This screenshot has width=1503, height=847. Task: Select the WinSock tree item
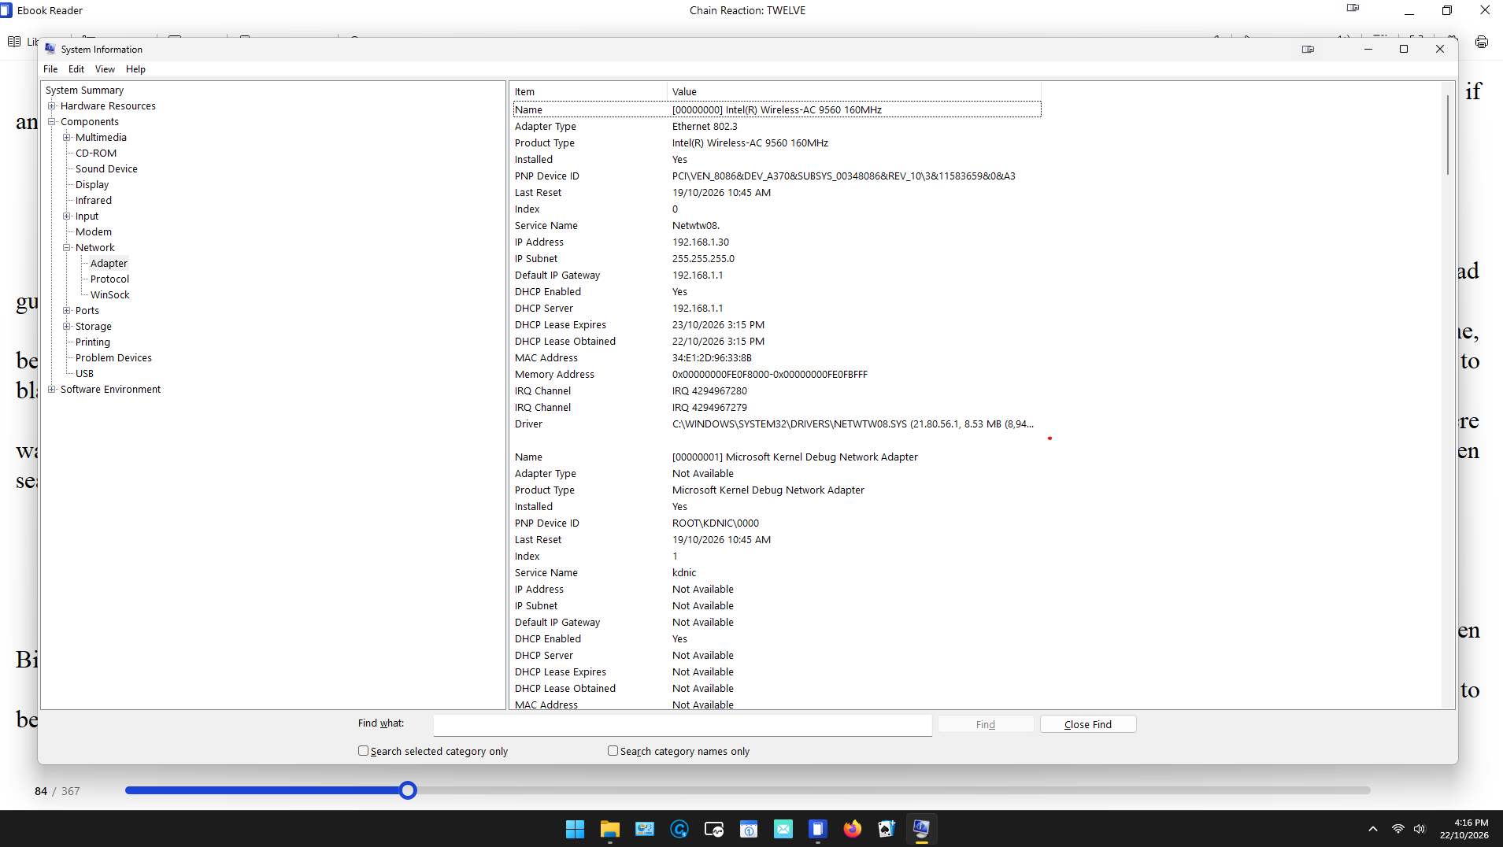coord(109,295)
